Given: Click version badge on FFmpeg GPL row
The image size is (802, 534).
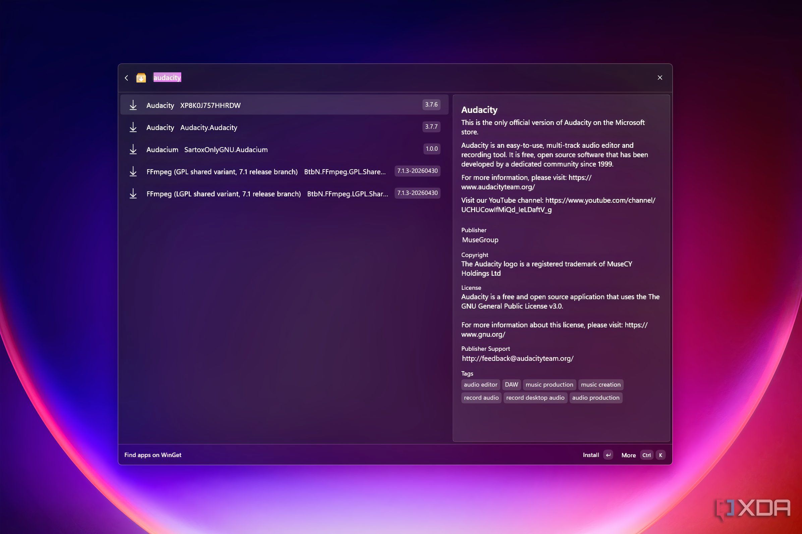Looking at the screenshot, I should coord(417,171).
